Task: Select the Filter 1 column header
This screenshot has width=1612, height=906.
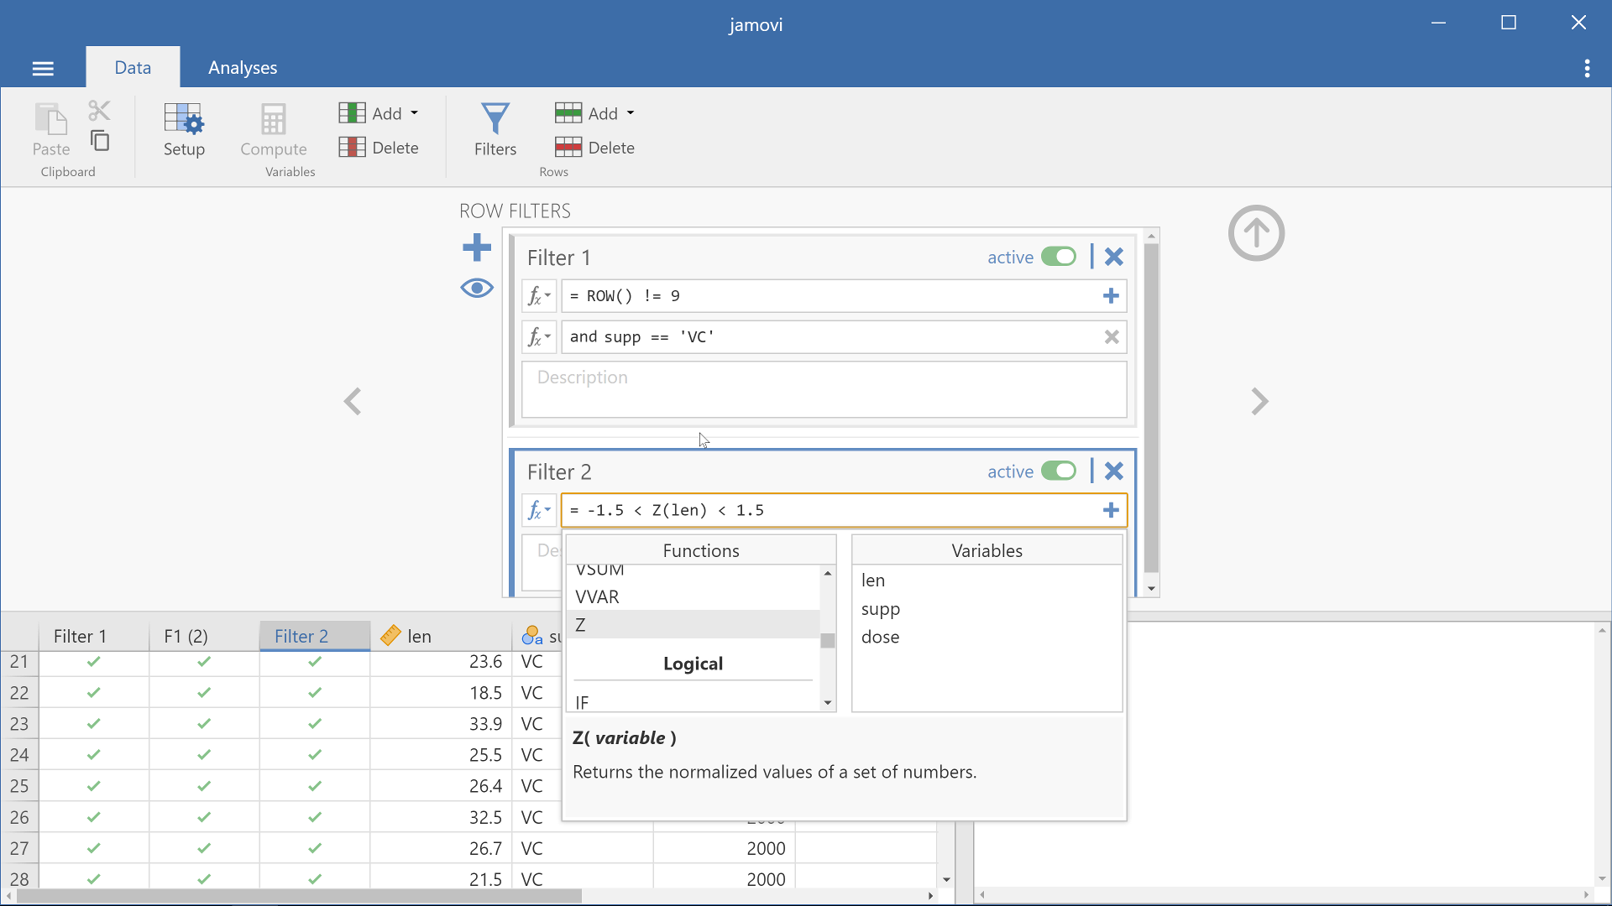Action: pyautogui.click(x=94, y=636)
